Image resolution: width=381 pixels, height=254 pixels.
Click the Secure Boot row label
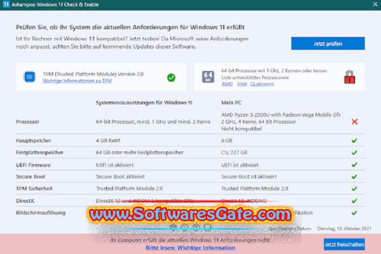coord(31,177)
